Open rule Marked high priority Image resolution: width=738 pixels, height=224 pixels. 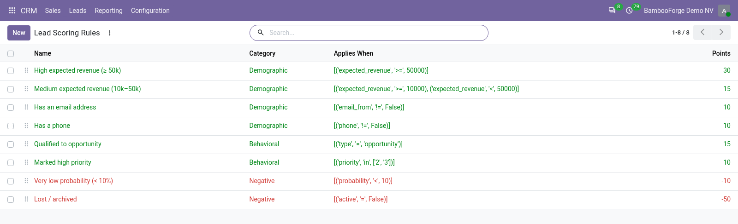point(62,162)
